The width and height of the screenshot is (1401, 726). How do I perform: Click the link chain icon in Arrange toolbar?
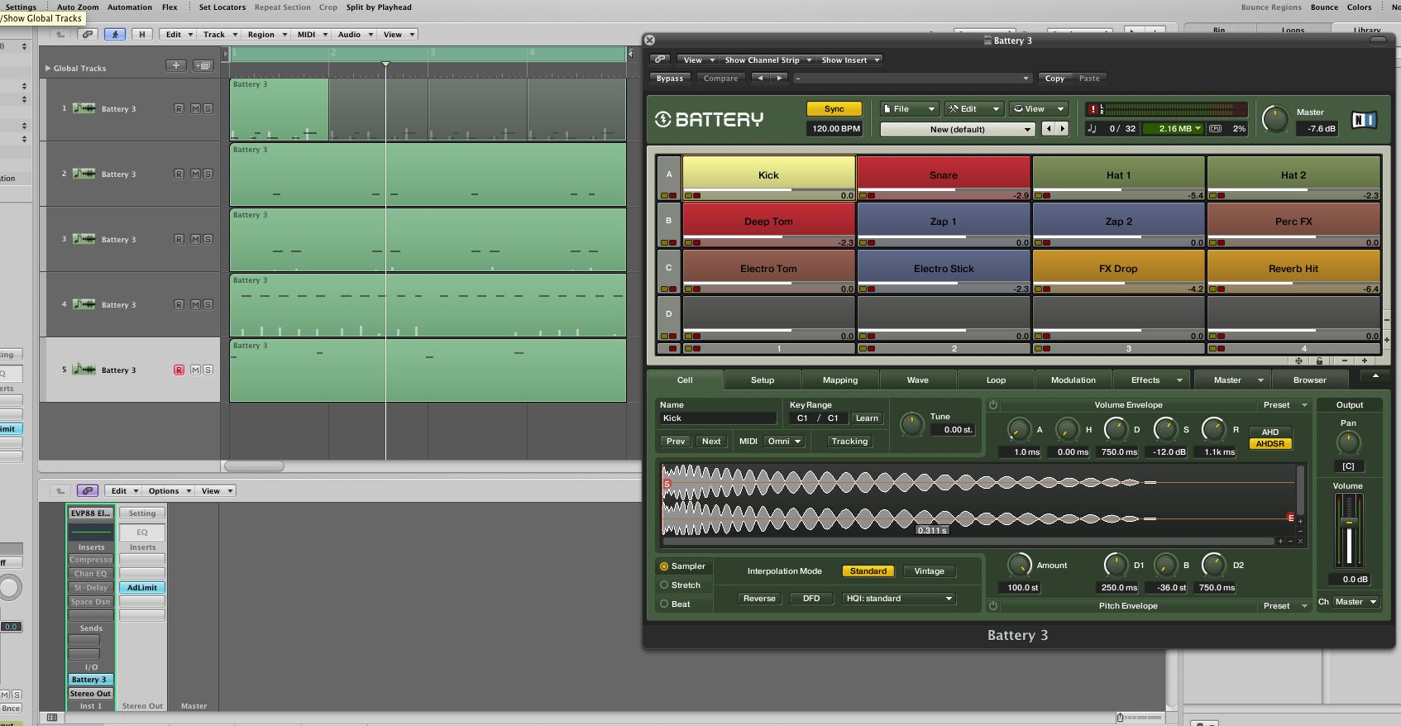click(88, 35)
